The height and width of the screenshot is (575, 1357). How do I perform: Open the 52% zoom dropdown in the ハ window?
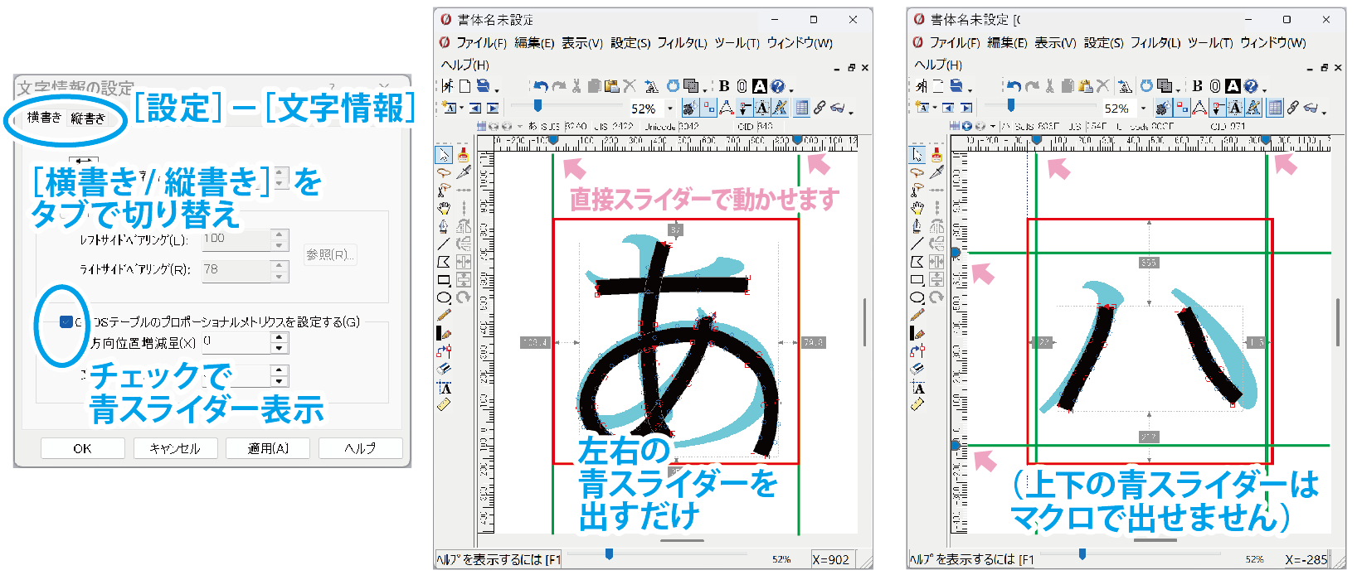pos(1143,109)
